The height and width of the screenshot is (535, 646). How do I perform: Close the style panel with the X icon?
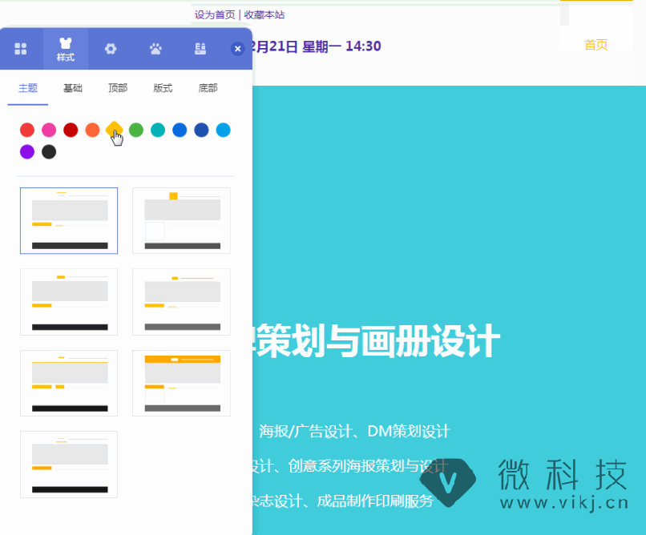[237, 49]
